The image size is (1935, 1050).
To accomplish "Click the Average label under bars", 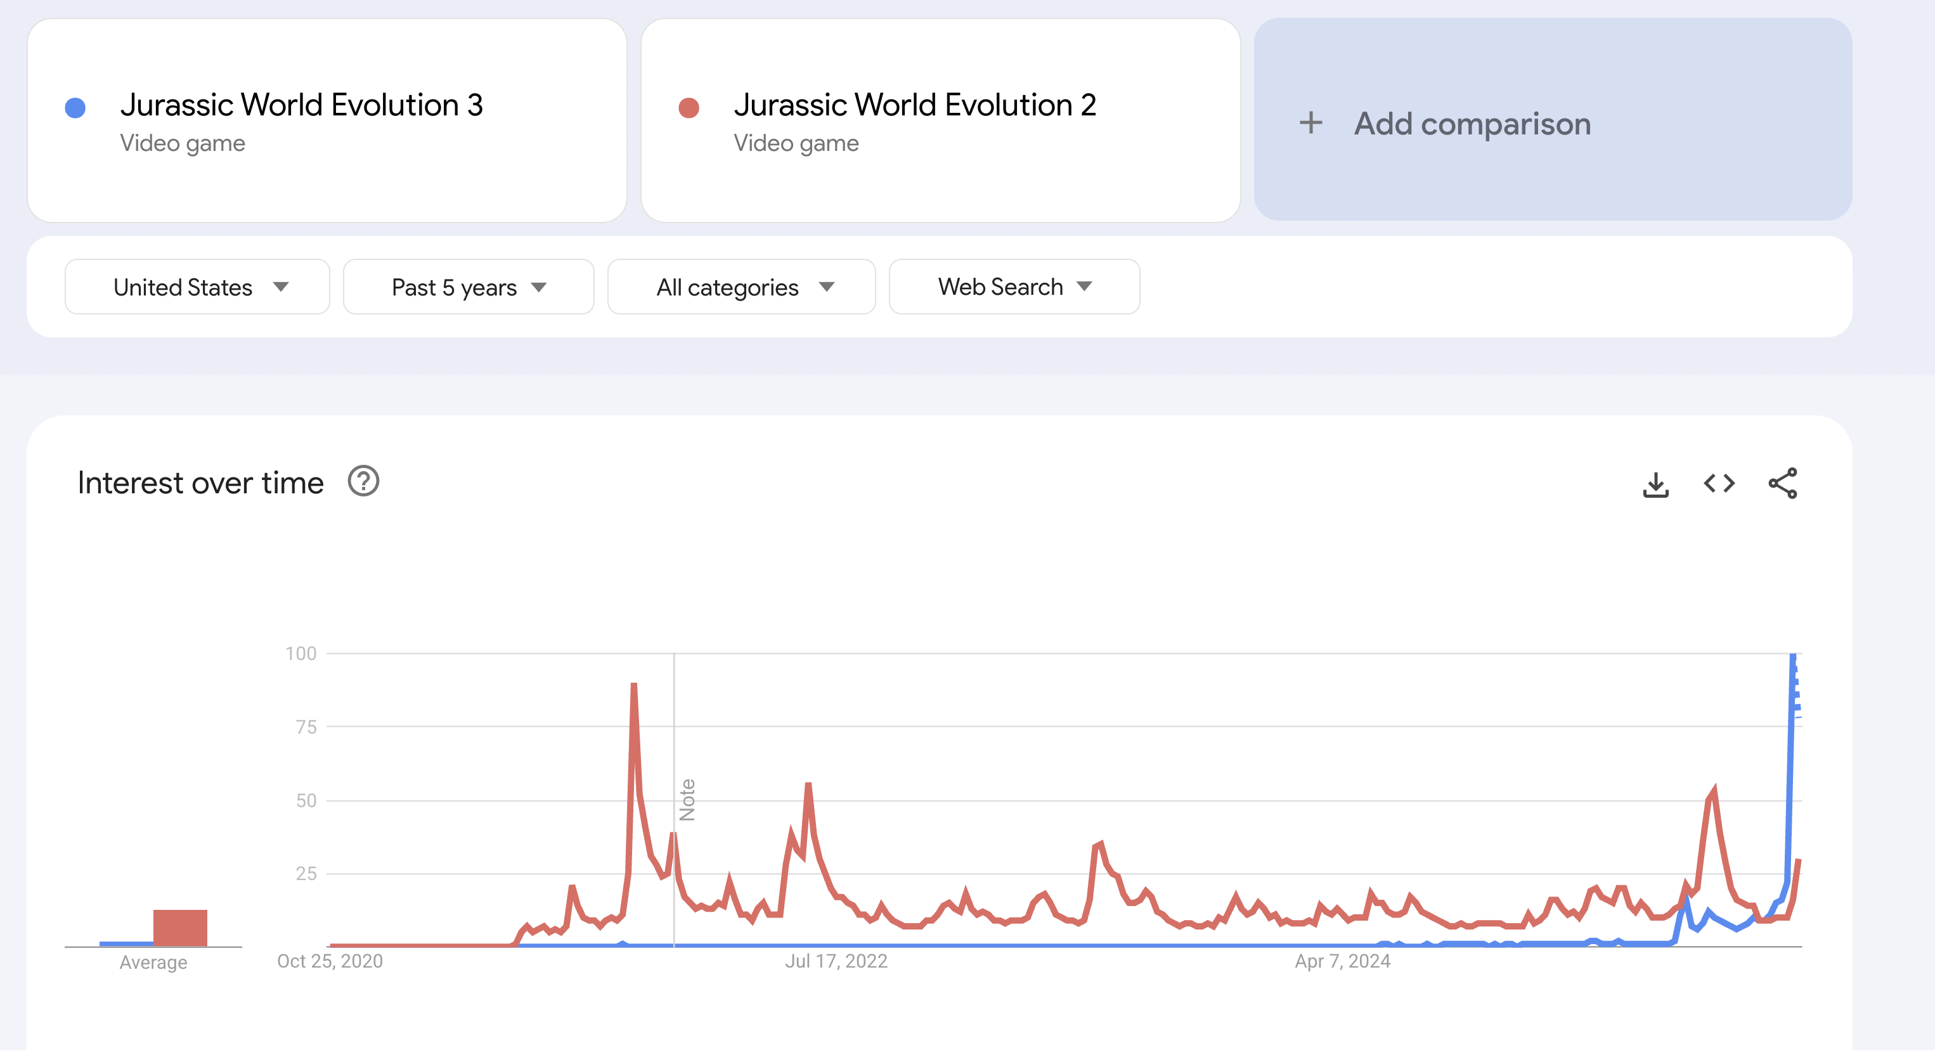I will click(x=153, y=963).
